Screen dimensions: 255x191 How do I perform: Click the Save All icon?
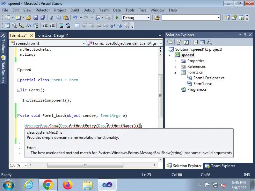coord(43,18)
